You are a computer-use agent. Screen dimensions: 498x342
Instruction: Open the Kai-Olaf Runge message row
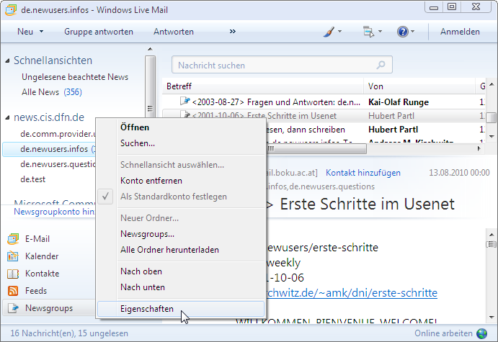324,102
